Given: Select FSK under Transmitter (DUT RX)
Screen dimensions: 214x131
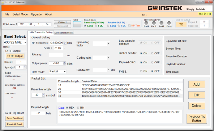Looking at the screenshot, I should [96, 26].
